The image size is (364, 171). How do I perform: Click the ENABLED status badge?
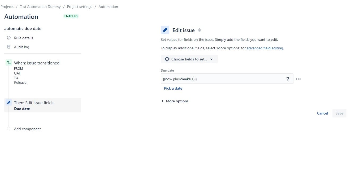(71, 16)
